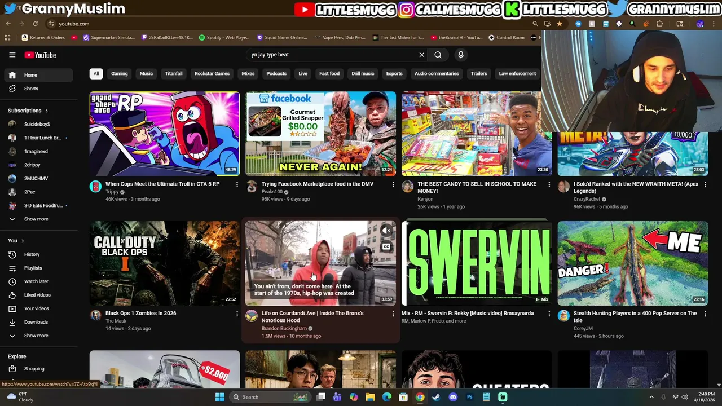722x406 pixels.
Task: Open Steam from the taskbar
Action: [x=436, y=397]
